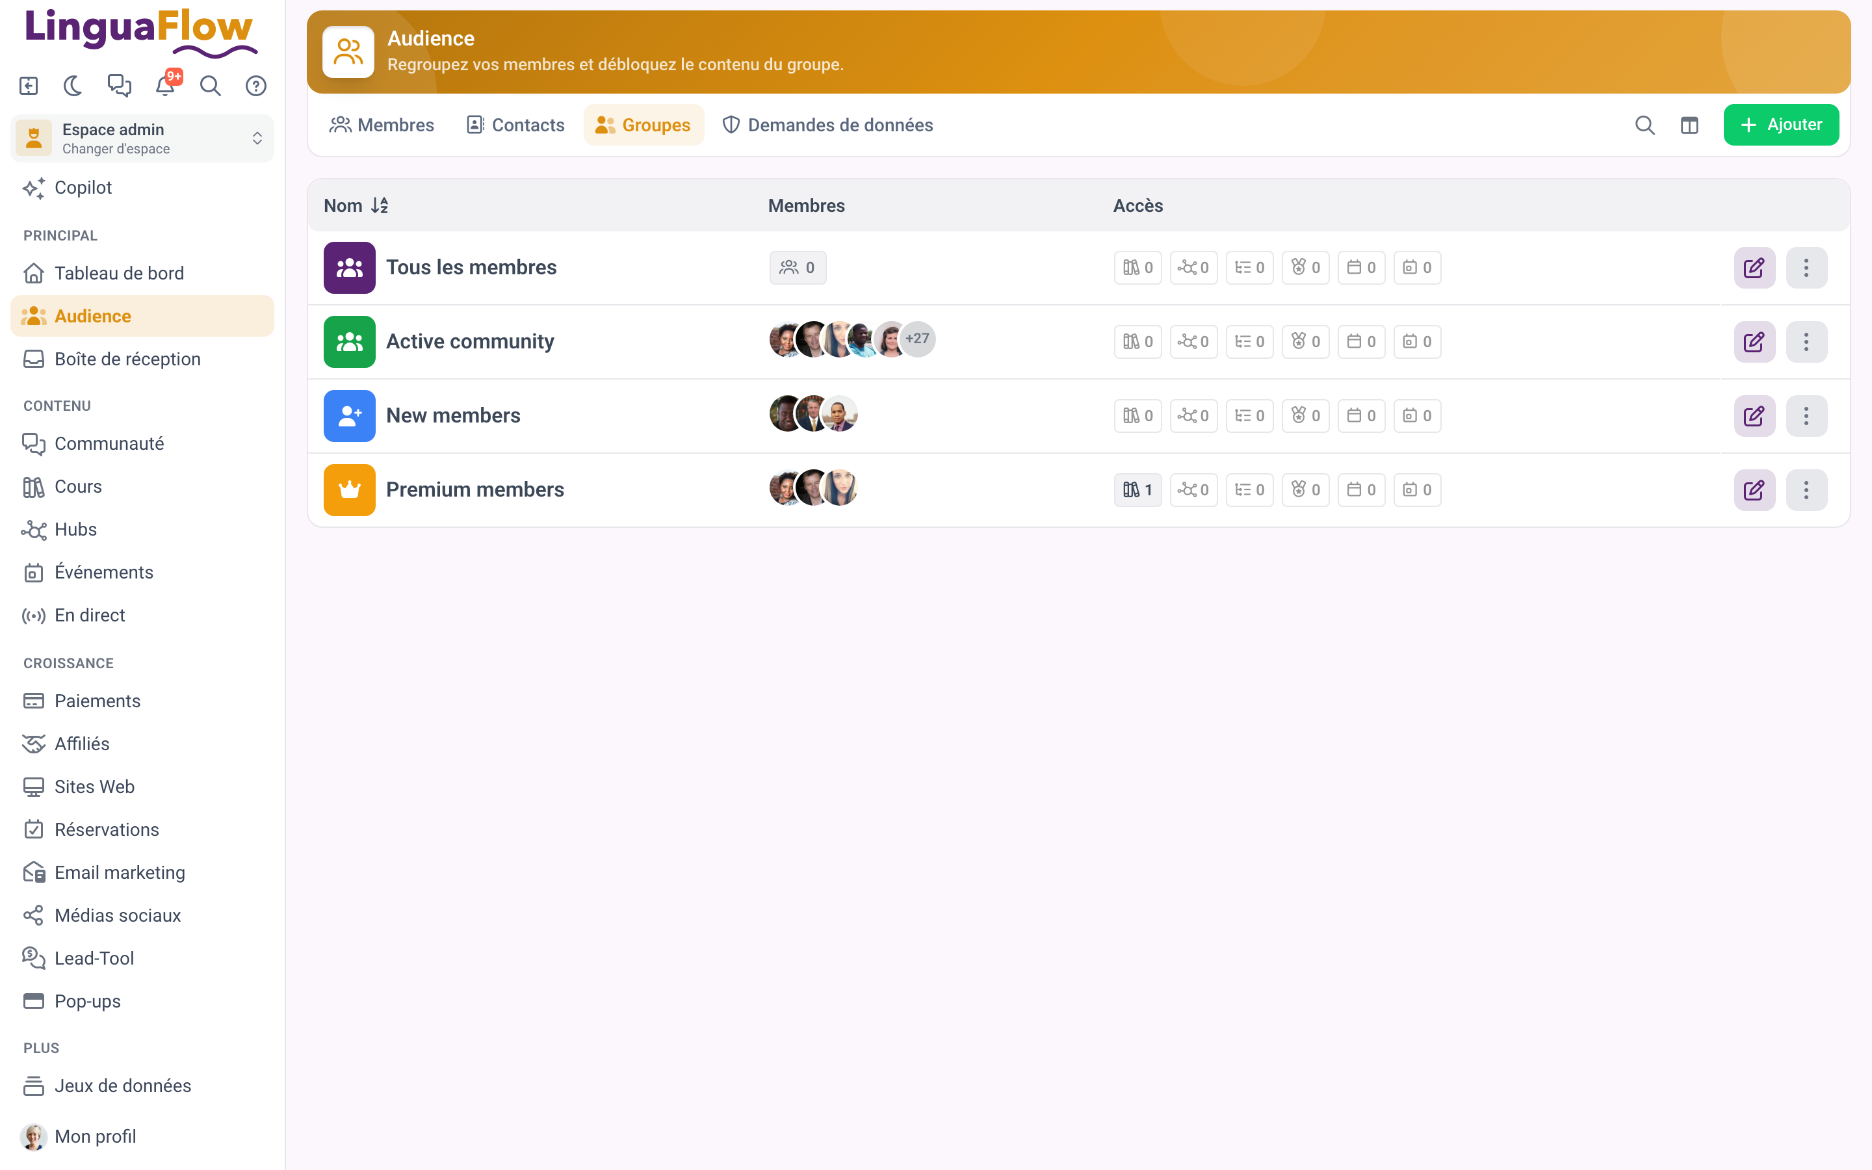The height and width of the screenshot is (1170, 1872).
Task: Switch to the Contacts tab
Action: pos(516,125)
